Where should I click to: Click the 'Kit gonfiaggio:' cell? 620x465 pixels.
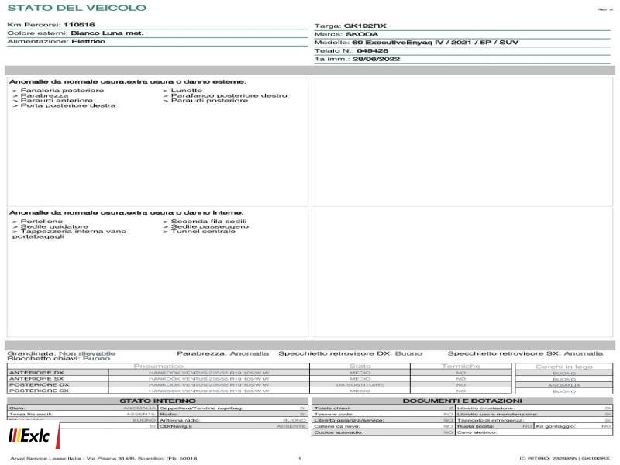[573, 426]
